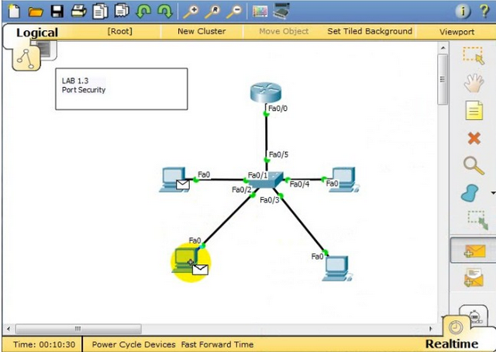
Task: Click the scroll left arrow
Action: [9, 329]
